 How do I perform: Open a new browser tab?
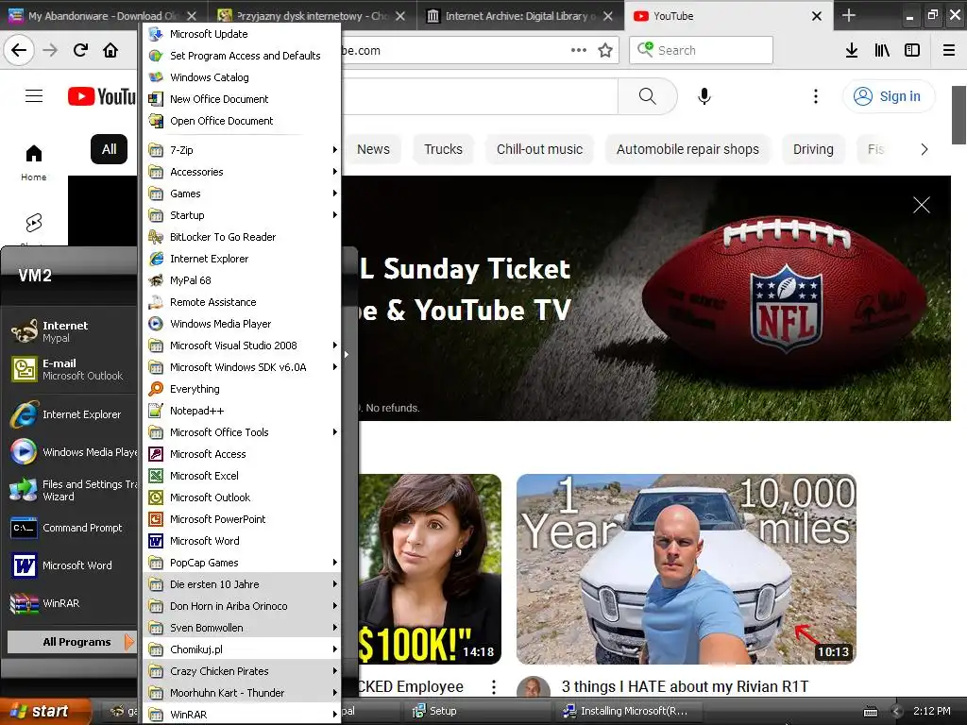click(x=849, y=15)
